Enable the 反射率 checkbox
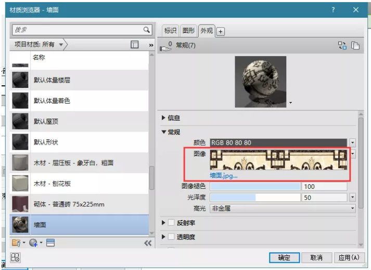The height and width of the screenshot is (270, 371). click(x=171, y=223)
